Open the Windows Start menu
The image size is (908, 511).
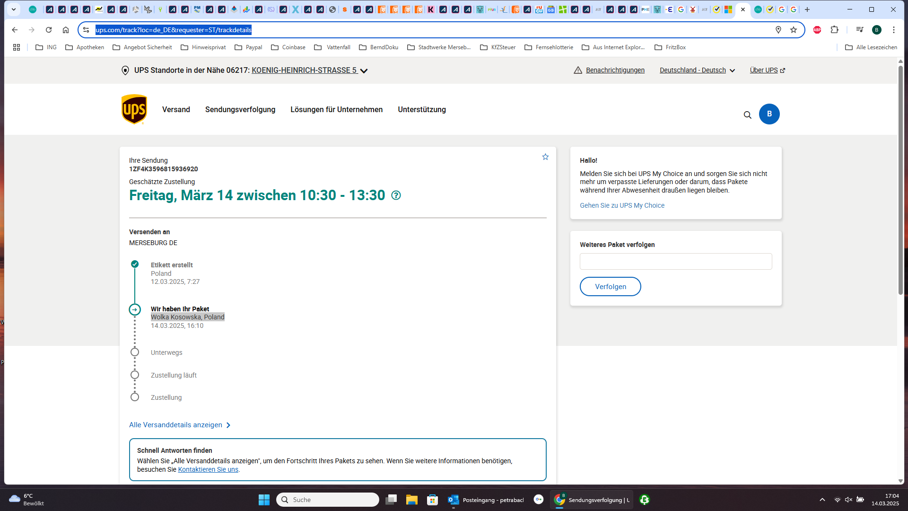264,500
